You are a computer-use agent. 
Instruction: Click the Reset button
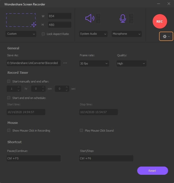(152, 171)
